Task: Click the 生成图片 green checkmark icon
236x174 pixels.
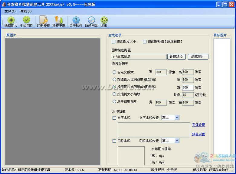Action: pos(27,20)
